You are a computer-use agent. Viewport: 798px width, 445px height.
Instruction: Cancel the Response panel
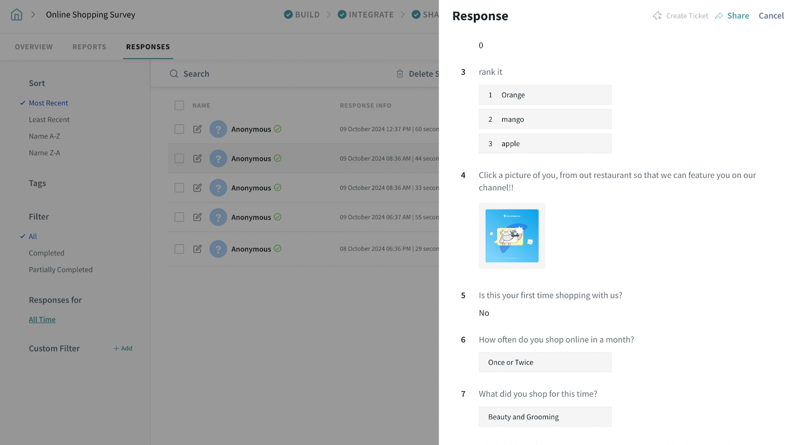[x=771, y=16]
